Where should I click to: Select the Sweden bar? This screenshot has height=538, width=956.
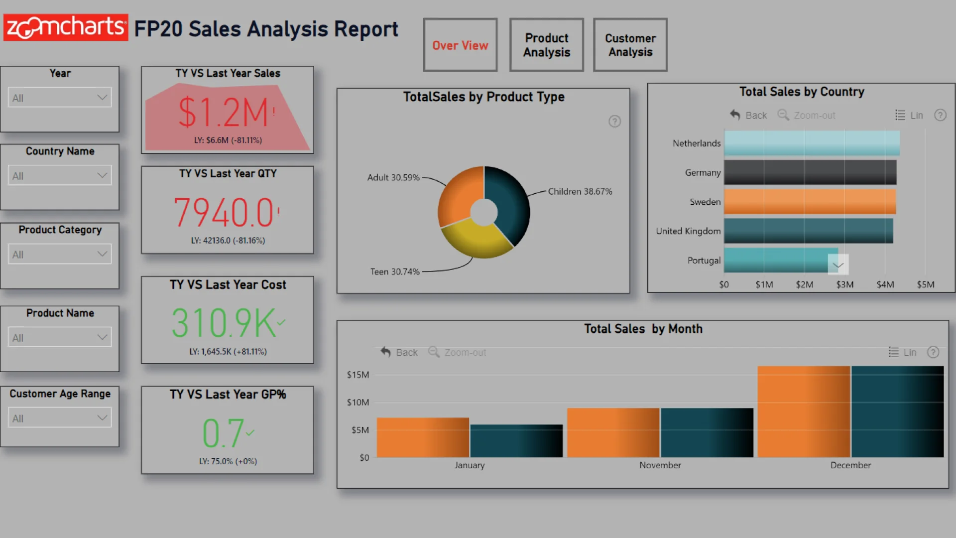[810, 202]
